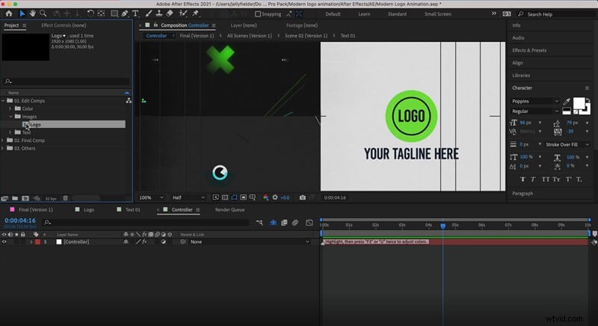The width and height of the screenshot is (598, 326).
Task: Open the Half resolution dropdown
Action: click(x=188, y=197)
